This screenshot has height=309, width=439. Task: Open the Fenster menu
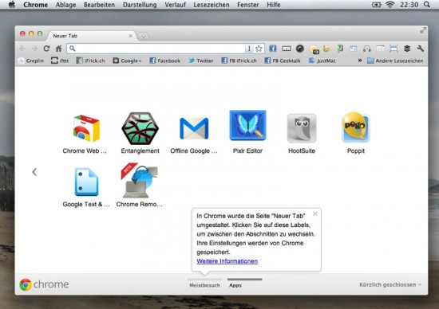click(248, 5)
